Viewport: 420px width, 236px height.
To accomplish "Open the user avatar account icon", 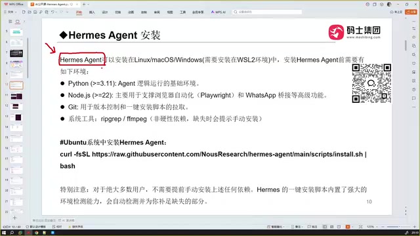I will (x=389, y=5).
